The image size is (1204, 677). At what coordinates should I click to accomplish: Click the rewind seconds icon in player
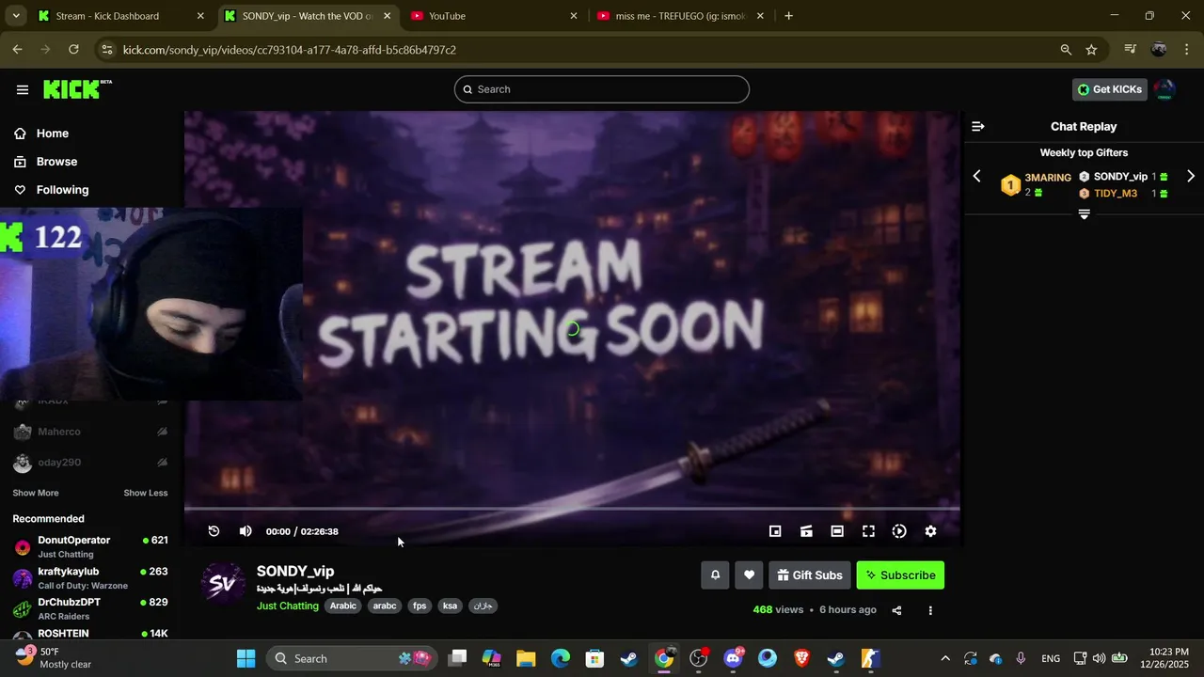[214, 531]
